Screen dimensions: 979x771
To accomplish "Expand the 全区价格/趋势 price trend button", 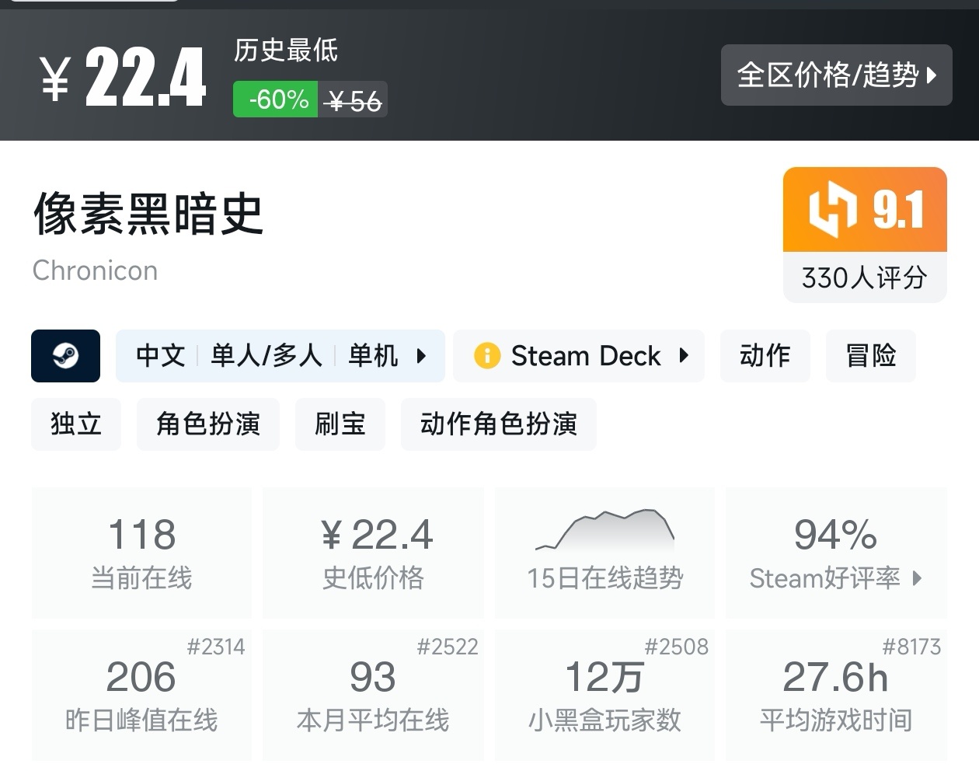I will 836,75.
